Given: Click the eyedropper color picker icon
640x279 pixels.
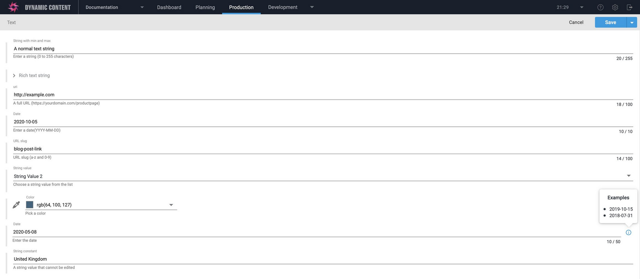Looking at the screenshot, I should coord(16,205).
